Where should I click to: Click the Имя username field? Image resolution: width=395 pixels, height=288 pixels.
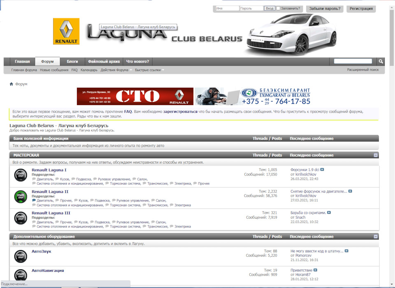point(227,8)
